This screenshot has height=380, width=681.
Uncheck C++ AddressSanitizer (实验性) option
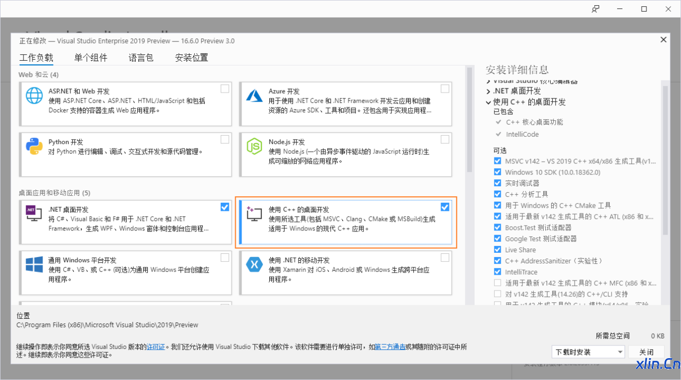497,261
